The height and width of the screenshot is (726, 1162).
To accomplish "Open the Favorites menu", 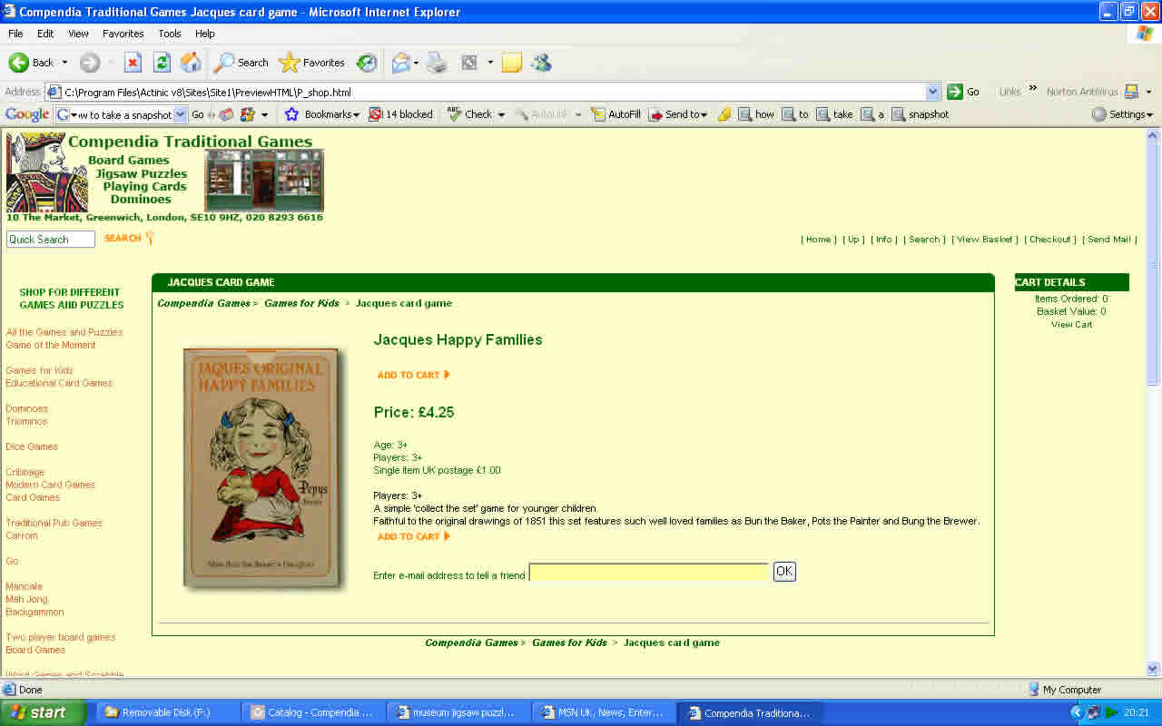I will (123, 34).
